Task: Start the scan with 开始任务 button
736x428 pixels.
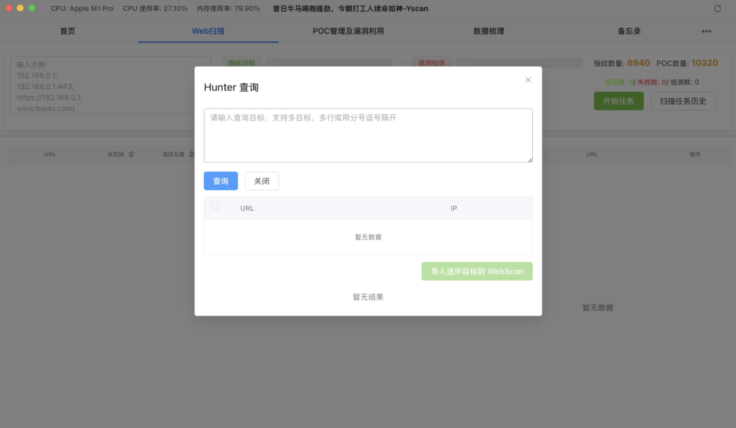Action: coord(619,101)
